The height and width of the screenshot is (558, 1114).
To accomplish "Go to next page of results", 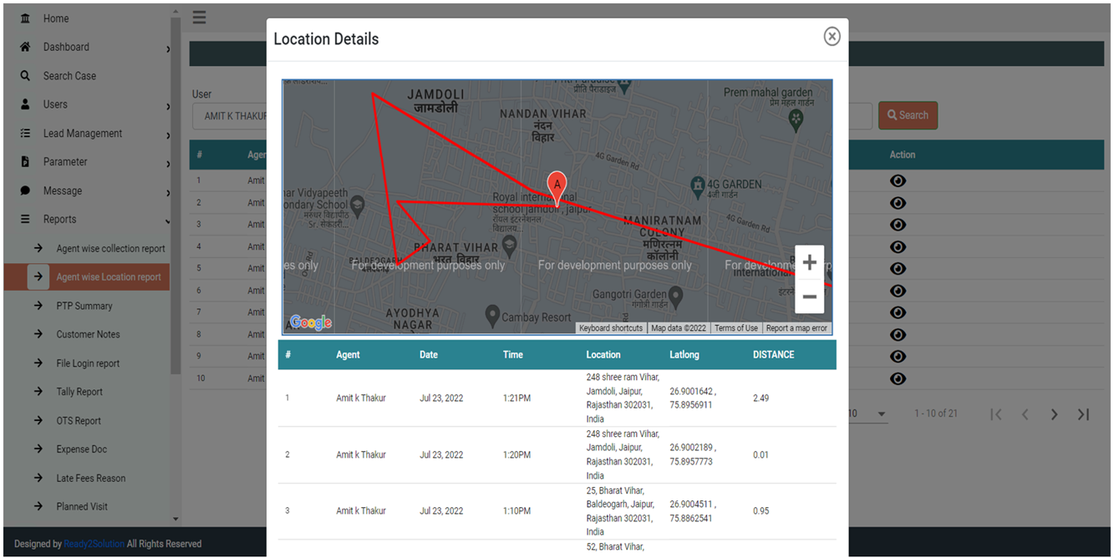I will (1054, 413).
